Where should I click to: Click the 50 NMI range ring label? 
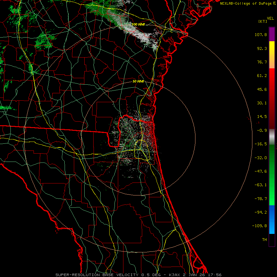[x=138, y=81]
